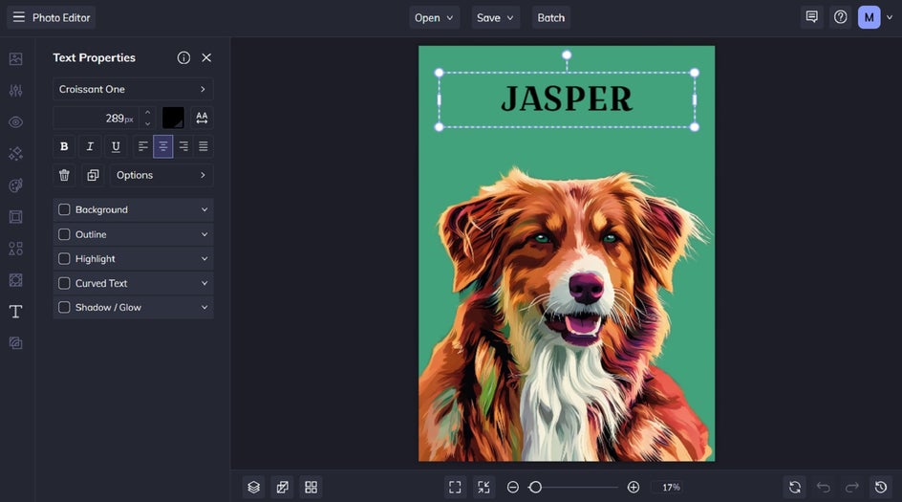Viewport: 902px width, 502px height.
Task: Open Image Manager in left sidebar
Action: click(x=15, y=58)
